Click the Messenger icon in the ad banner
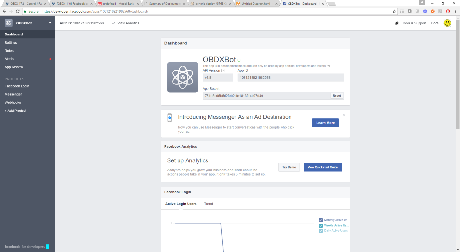Screen dimensions: 460x252 point(170,118)
